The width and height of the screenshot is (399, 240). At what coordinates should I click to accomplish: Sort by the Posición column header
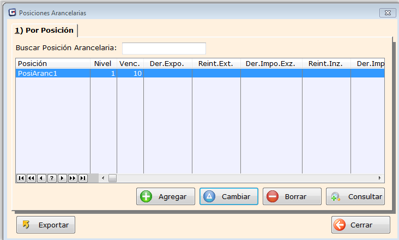(x=52, y=63)
